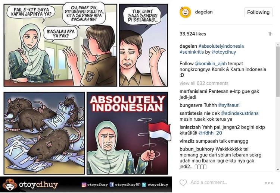Open the @otoycihuy mention link
The width and height of the screenshot is (280, 193).
point(224,52)
